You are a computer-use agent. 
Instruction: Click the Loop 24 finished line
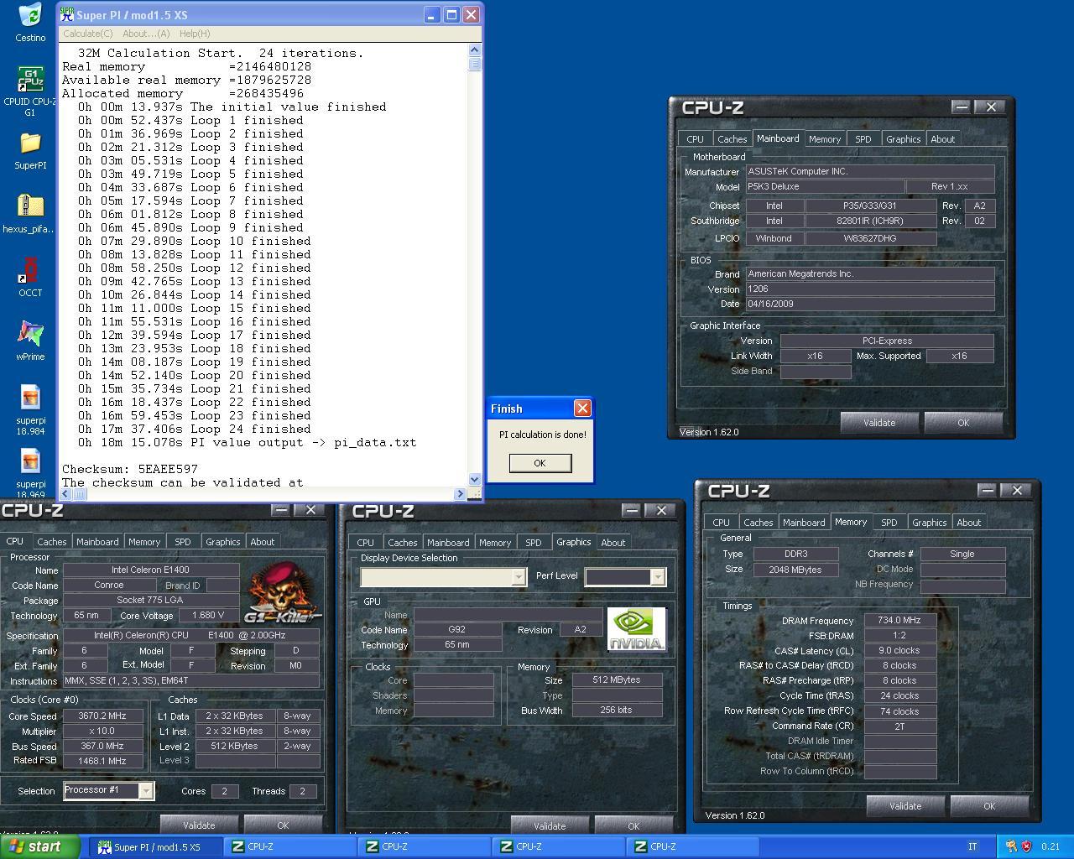(x=195, y=429)
